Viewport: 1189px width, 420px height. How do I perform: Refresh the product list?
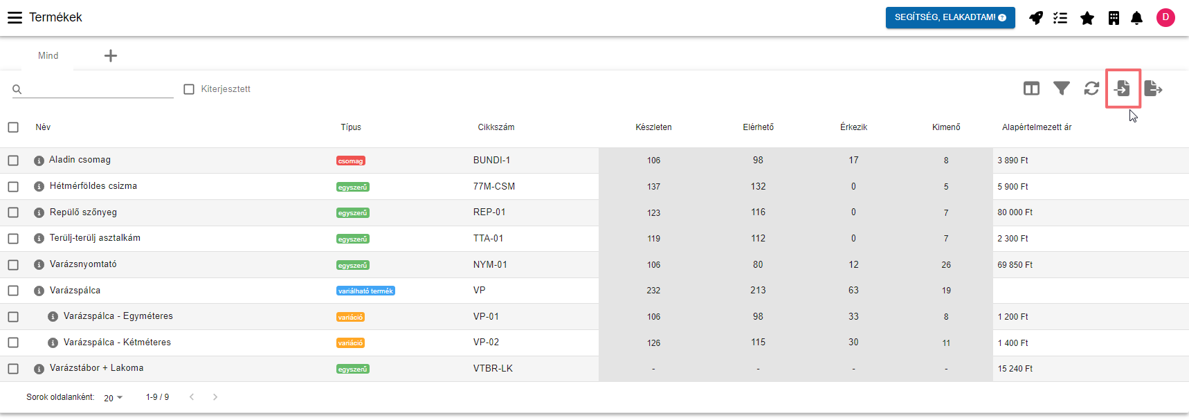point(1091,89)
